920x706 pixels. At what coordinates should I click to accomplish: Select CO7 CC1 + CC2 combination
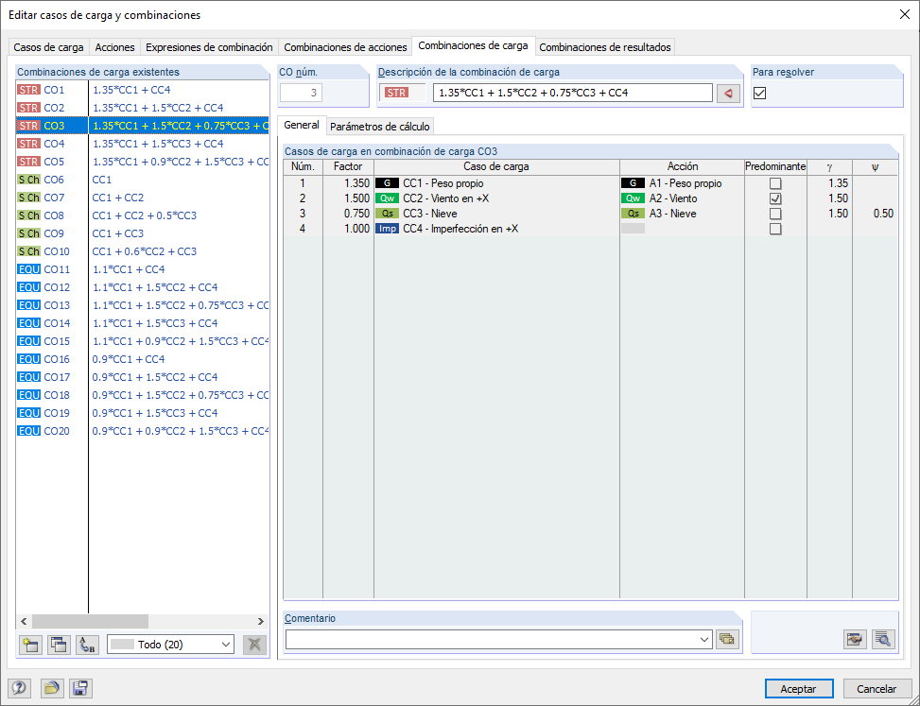click(x=143, y=198)
